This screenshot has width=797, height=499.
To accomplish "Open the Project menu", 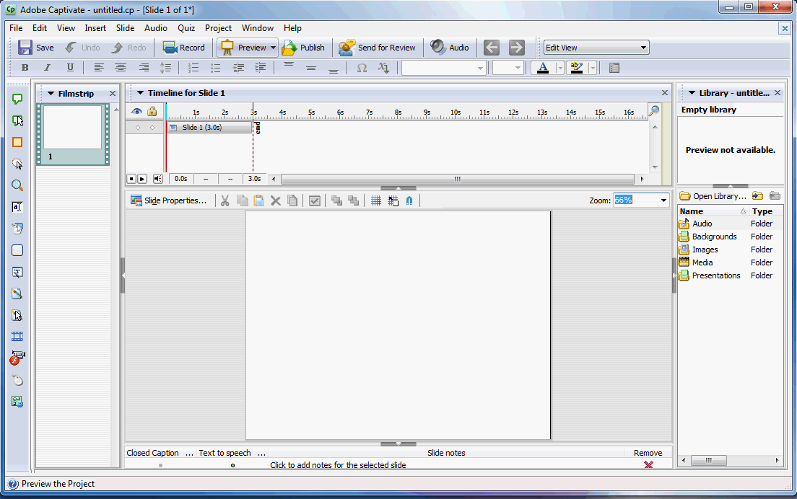I will 218,28.
